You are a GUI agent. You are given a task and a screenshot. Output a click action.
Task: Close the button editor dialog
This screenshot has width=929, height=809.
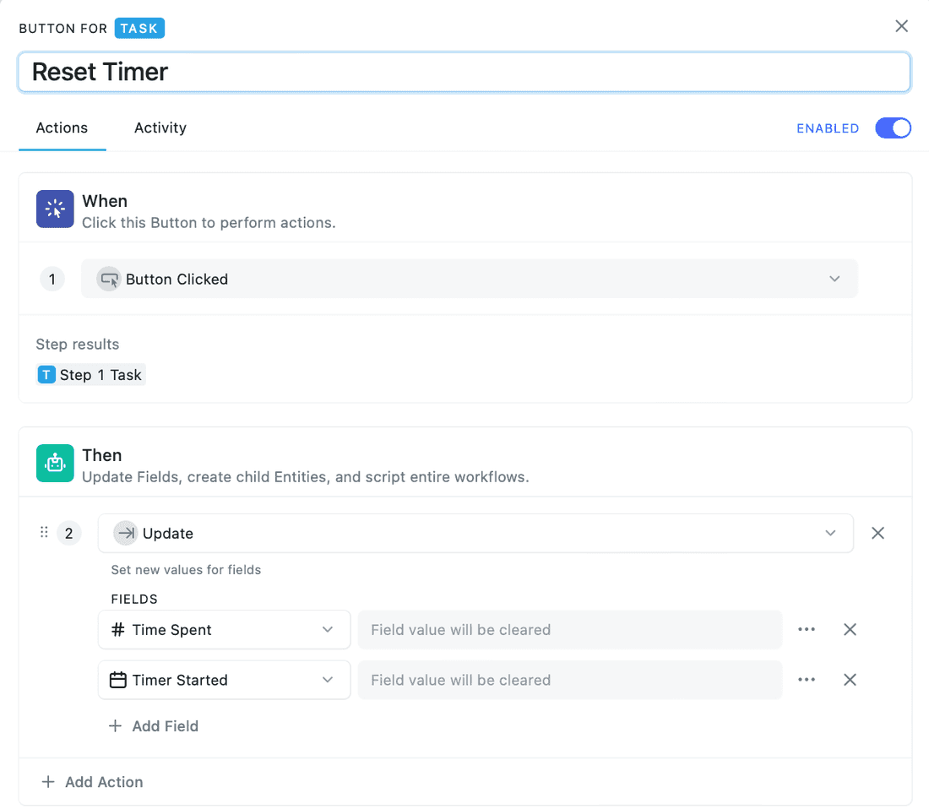[901, 26]
